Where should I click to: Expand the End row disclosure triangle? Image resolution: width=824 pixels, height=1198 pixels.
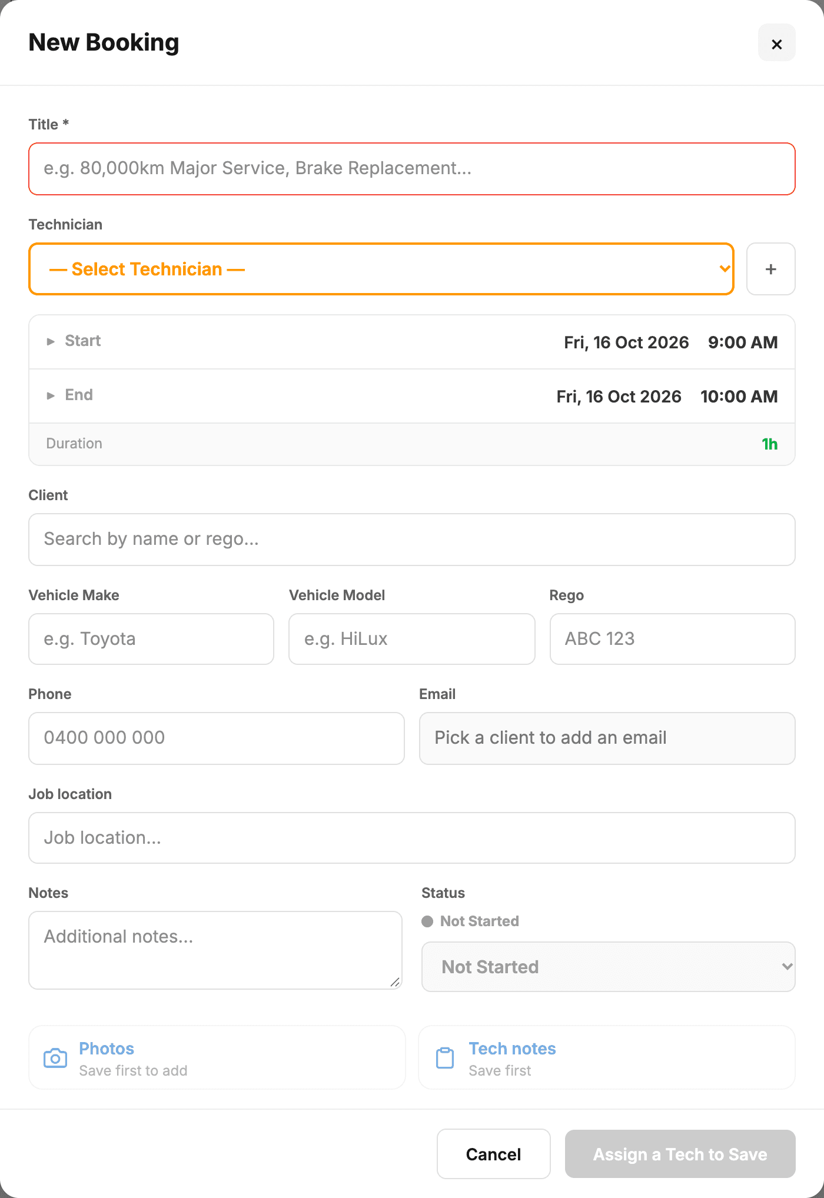(x=51, y=395)
